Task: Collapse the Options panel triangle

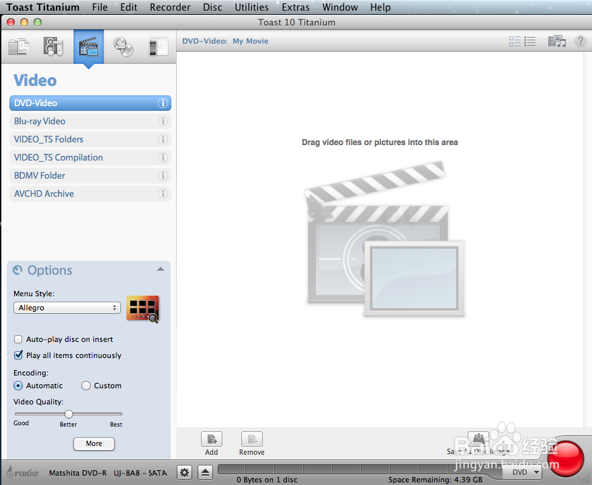Action: tap(161, 269)
